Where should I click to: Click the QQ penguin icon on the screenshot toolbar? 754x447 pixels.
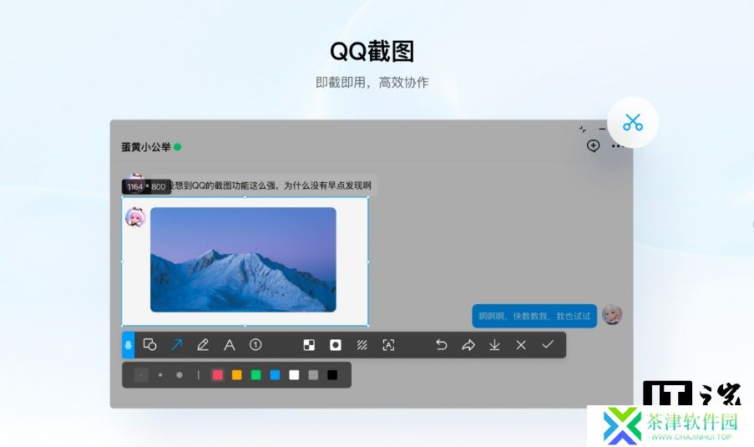(129, 344)
